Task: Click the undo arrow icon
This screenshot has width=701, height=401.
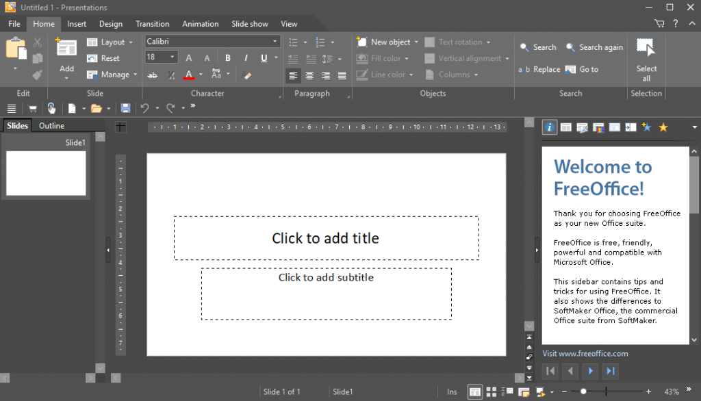Action: pyautogui.click(x=145, y=108)
